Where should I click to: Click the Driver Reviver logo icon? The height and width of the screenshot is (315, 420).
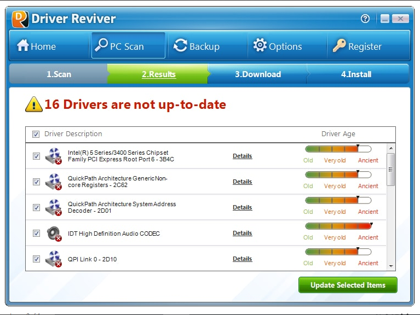[20, 19]
